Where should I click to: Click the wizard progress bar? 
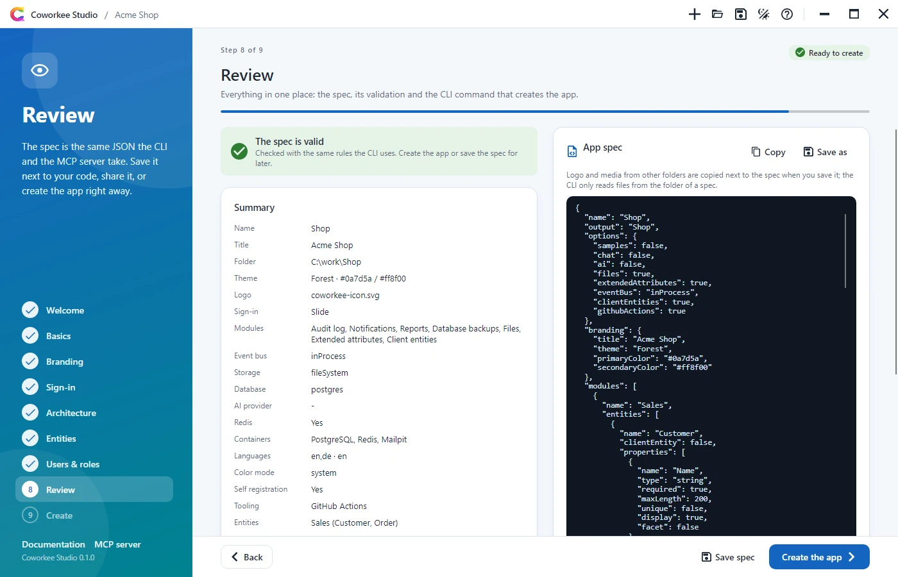click(545, 112)
